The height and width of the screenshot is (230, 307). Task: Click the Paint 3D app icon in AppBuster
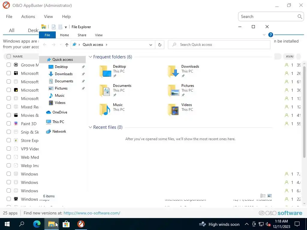16,123
